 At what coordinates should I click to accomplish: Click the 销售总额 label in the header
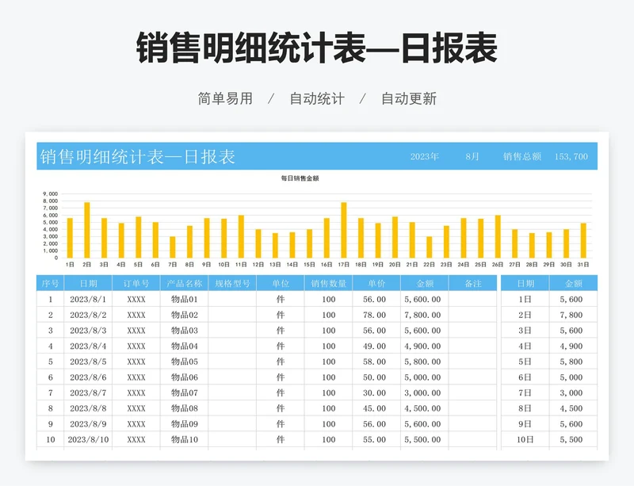tap(522, 157)
